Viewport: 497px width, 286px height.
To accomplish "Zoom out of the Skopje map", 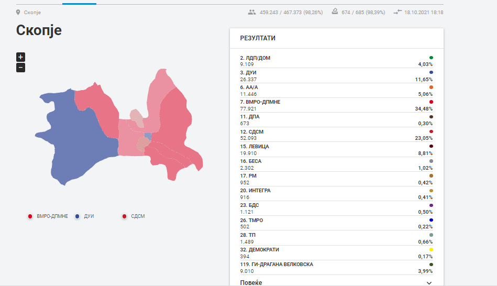I will click(20, 68).
